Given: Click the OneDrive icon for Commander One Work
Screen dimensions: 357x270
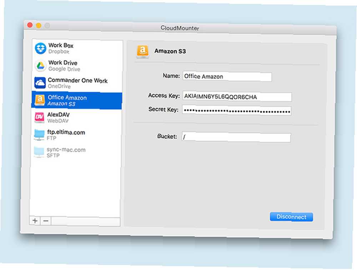Looking at the screenshot, I should [x=40, y=83].
